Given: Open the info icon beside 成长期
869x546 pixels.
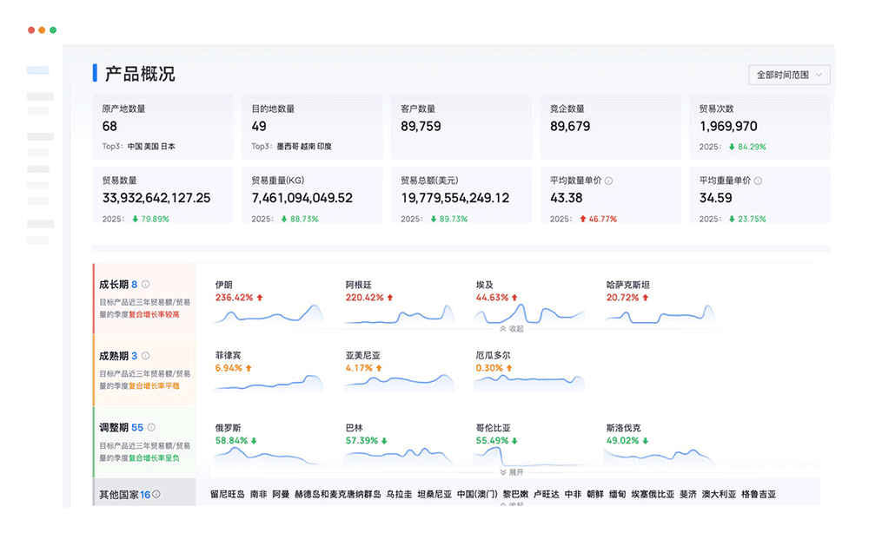Looking at the screenshot, I should [x=146, y=284].
